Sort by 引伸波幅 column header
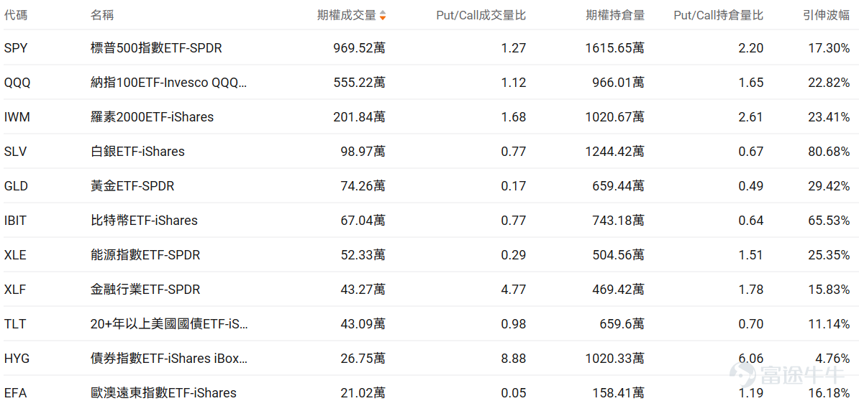 [x=827, y=15]
